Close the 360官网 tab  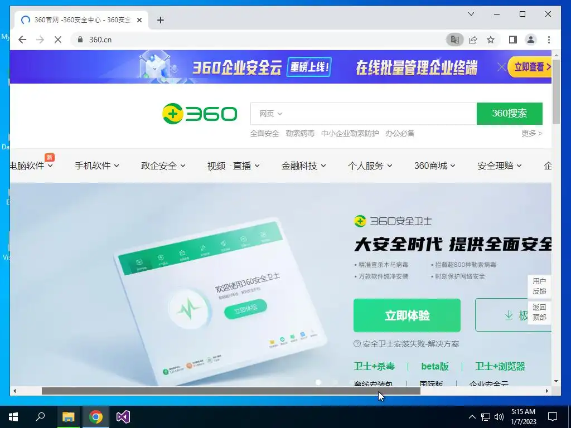pos(139,20)
